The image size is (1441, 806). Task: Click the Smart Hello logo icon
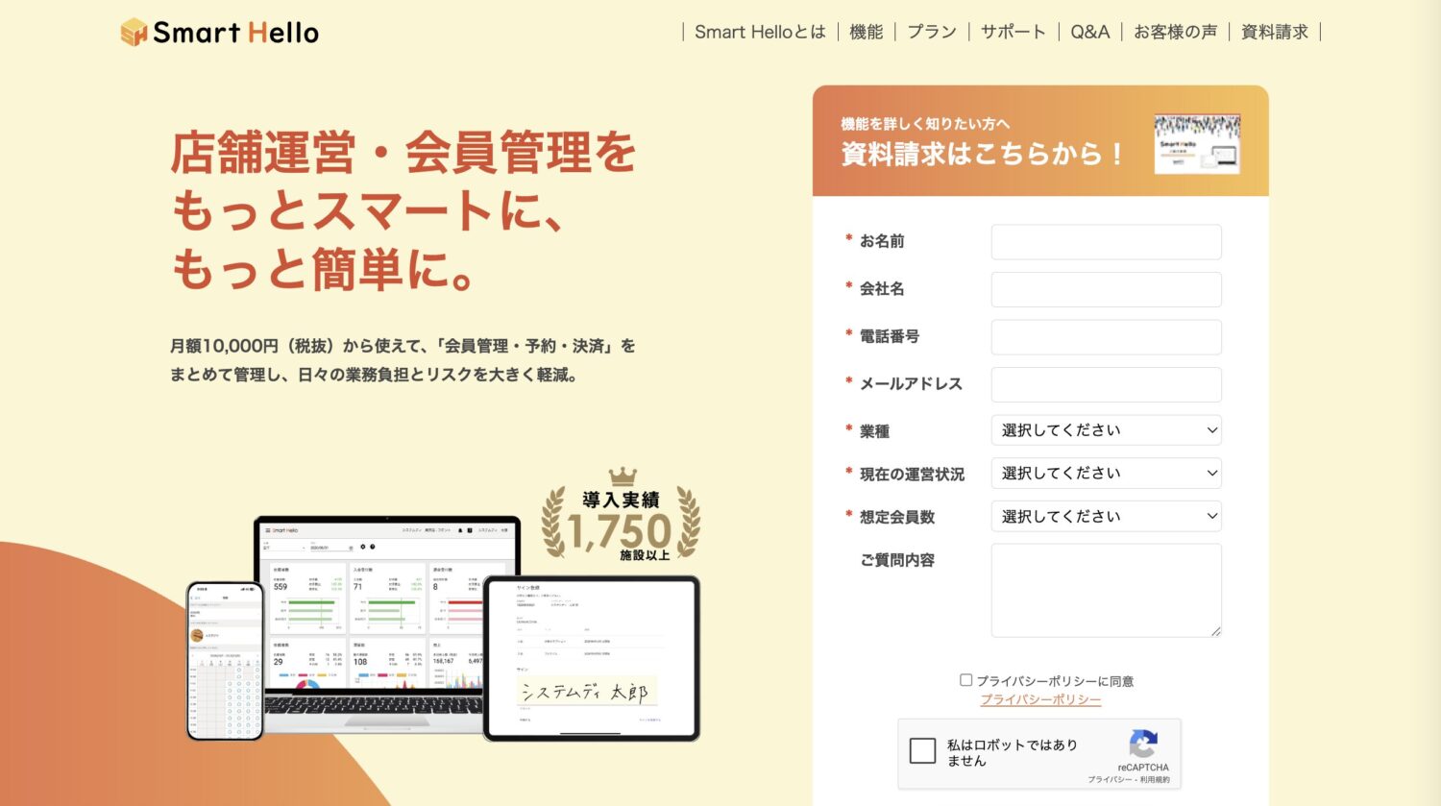coord(134,33)
